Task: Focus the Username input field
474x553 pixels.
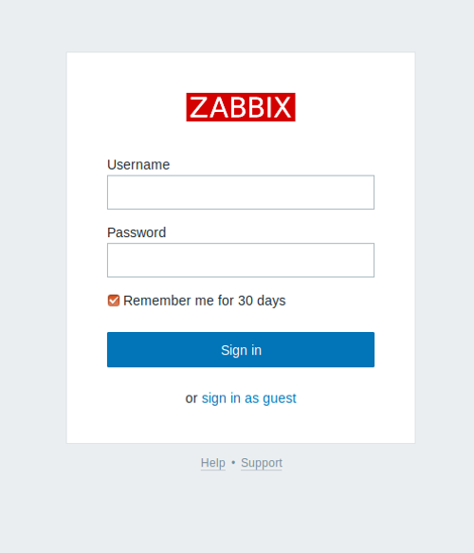Action: pos(241,193)
